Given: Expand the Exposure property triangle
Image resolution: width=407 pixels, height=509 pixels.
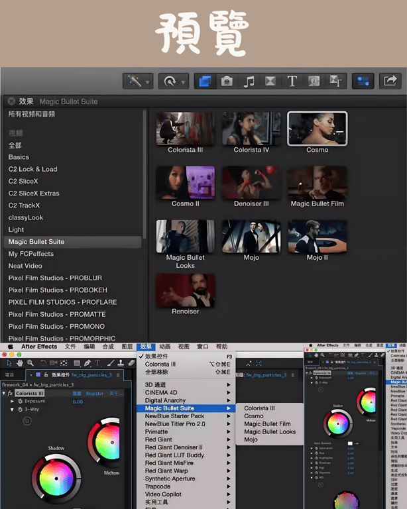Looking at the screenshot, I should pos(13,401).
